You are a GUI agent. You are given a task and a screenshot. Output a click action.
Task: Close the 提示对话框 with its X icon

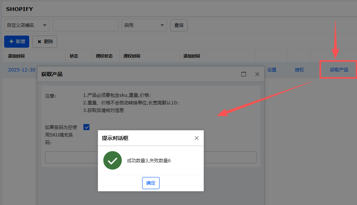(196, 138)
